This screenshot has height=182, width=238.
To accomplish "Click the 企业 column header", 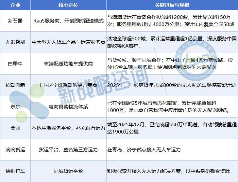I will pyautogui.click(x=15, y=5).
